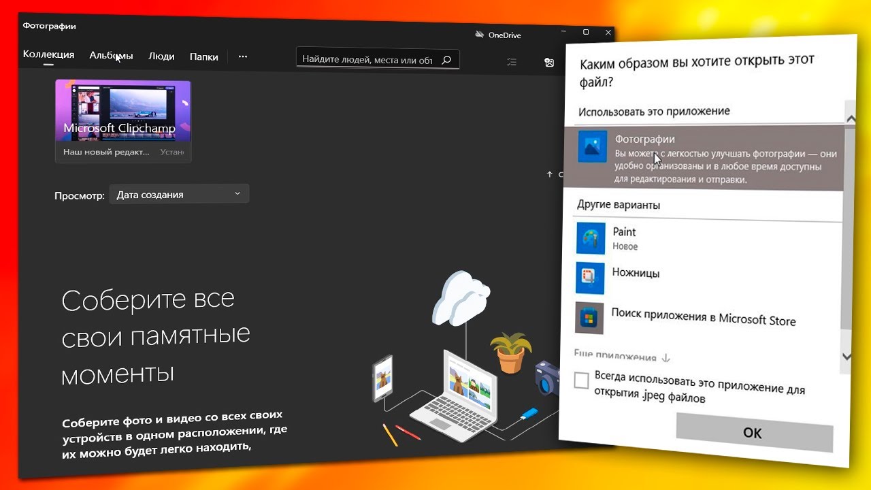Click the Просмотр: label
Screen dimensions: 871x490
(x=80, y=196)
